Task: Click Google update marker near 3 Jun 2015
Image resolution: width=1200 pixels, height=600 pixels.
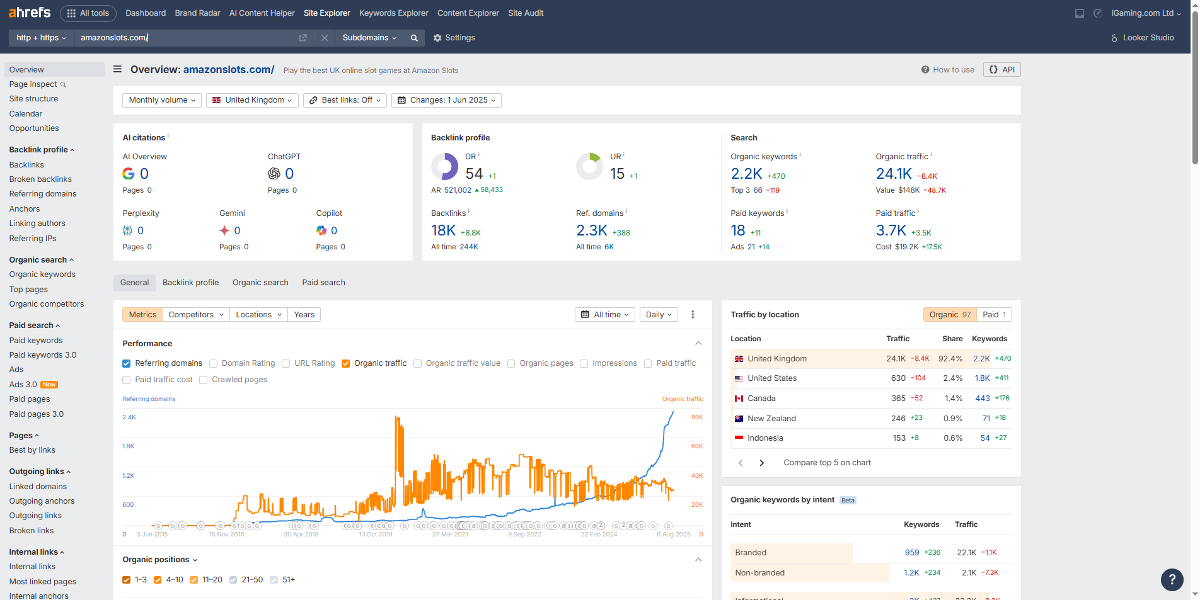Action: click(159, 526)
